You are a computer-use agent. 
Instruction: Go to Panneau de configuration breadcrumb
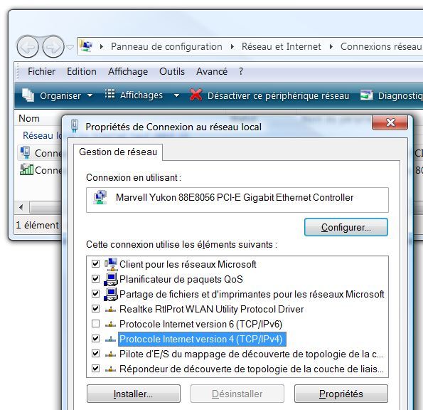pos(166,47)
